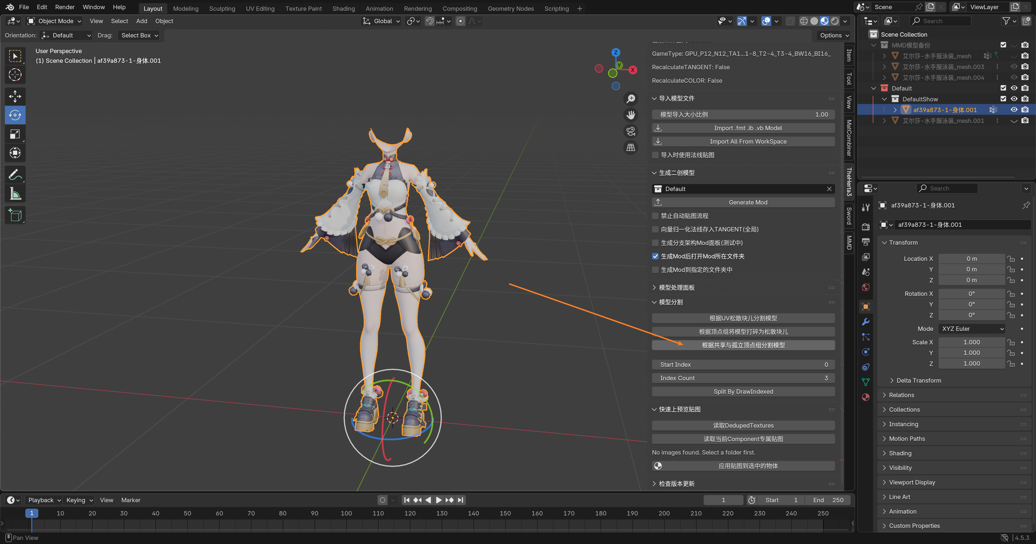Open the Render menu
This screenshot has height=544, width=1036.
pyautogui.click(x=64, y=7)
